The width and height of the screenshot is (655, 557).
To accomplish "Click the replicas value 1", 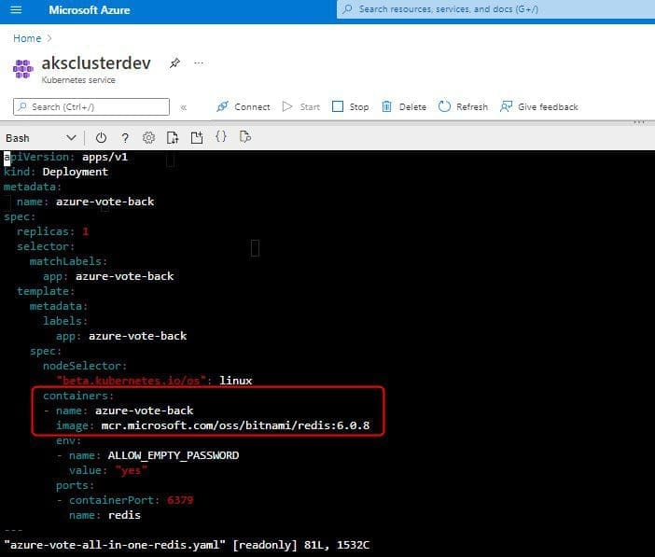I will pos(86,231).
